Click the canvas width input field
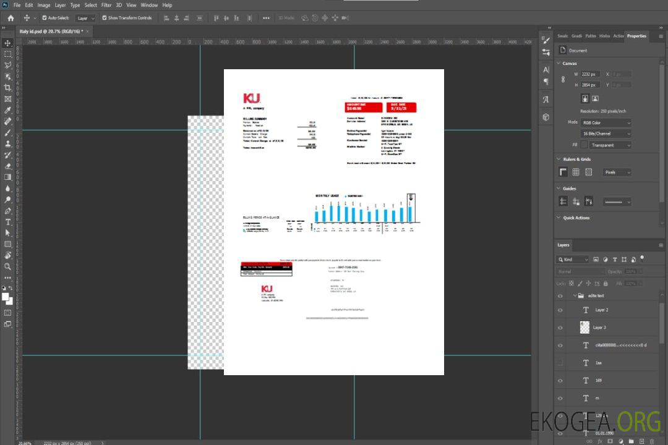This screenshot has width=668, height=445. [x=591, y=74]
